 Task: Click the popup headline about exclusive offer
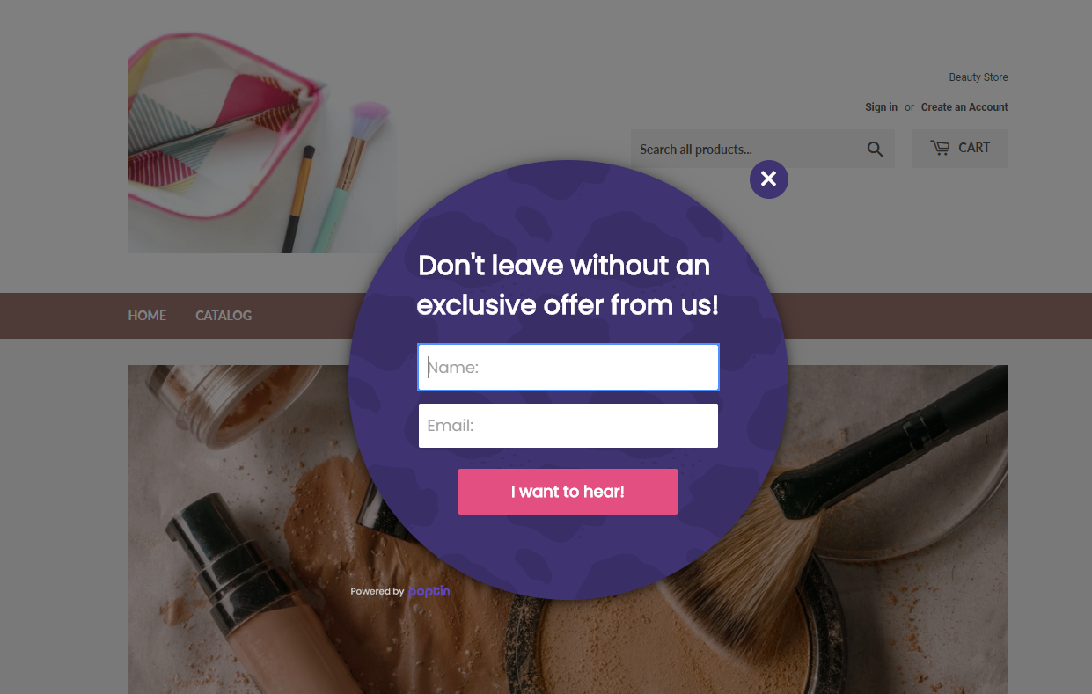(x=568, y=285)
